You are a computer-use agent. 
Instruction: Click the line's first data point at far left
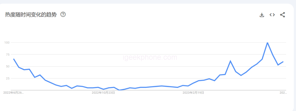[14, 59]
